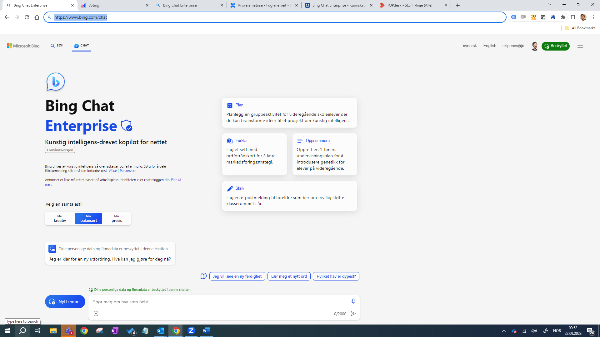Screen dimensions: 600x337
Task: Click the send arrow icon
Action: (353, 314)
